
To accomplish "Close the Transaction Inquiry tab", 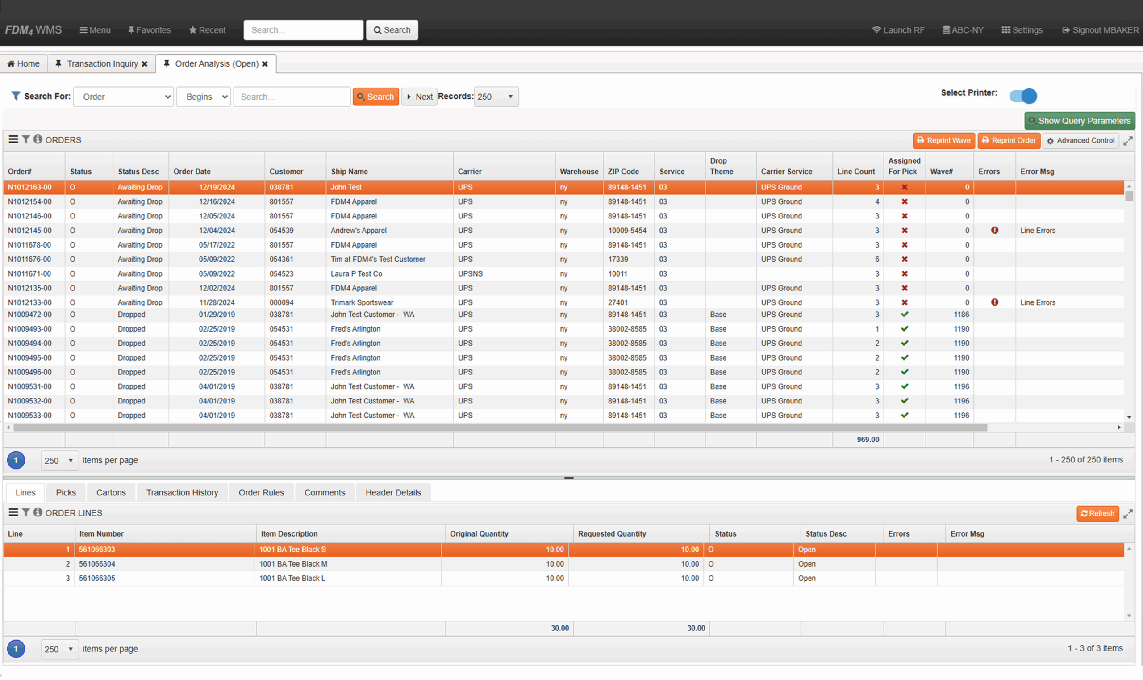I will (x=145, y=64).
